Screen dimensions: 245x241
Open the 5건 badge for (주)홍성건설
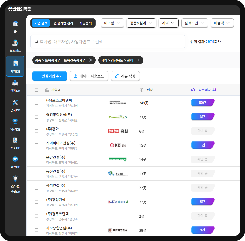203,202
